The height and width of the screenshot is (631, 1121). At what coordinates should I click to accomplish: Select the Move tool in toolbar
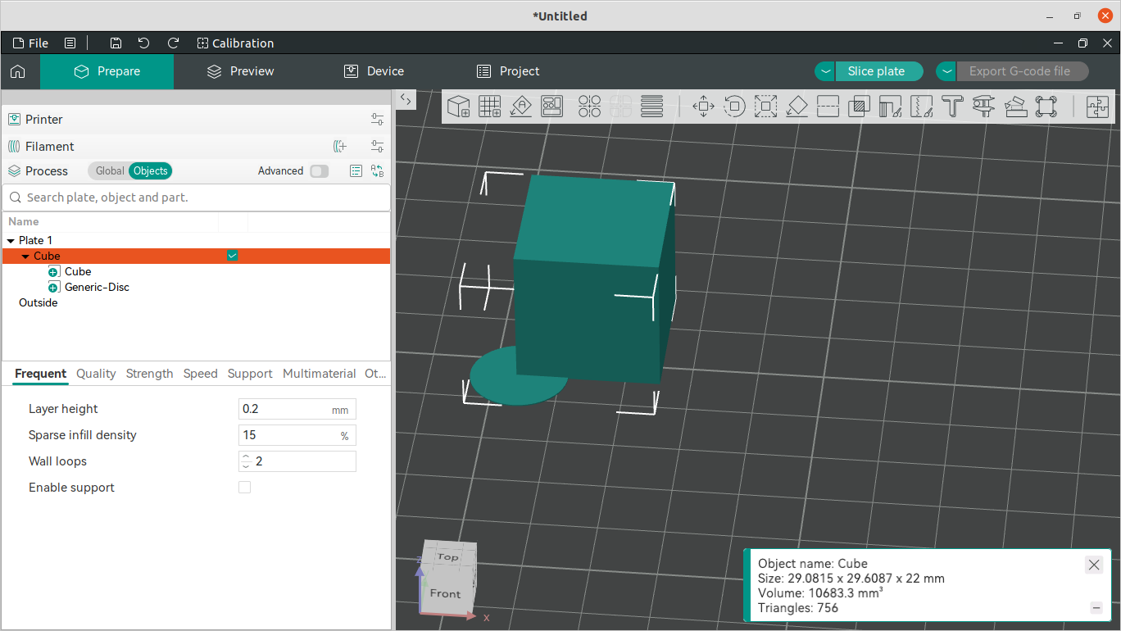tap(703, 107)
